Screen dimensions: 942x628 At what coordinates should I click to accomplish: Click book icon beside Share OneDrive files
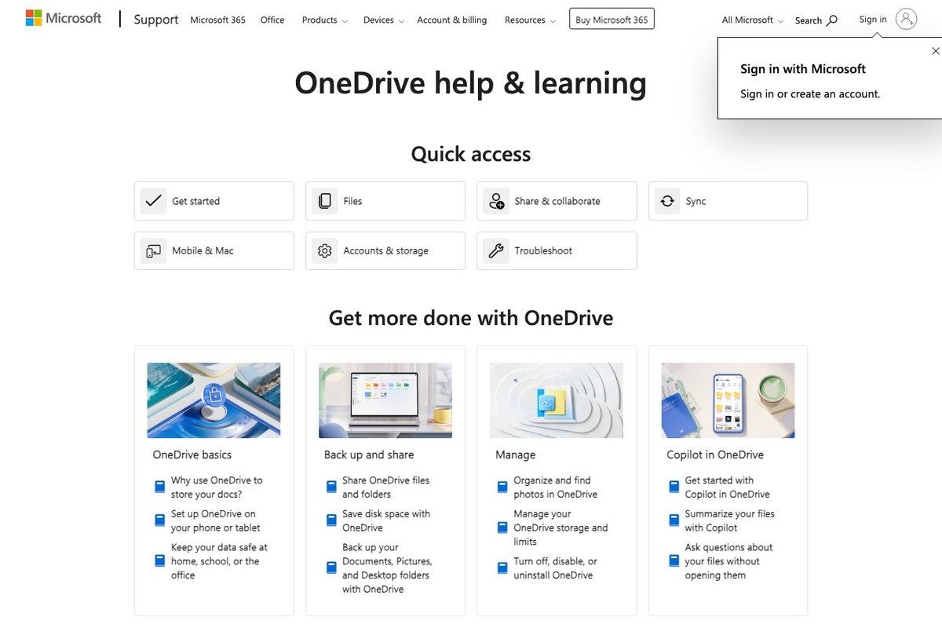pyautogui.click(x=331, y=487)
